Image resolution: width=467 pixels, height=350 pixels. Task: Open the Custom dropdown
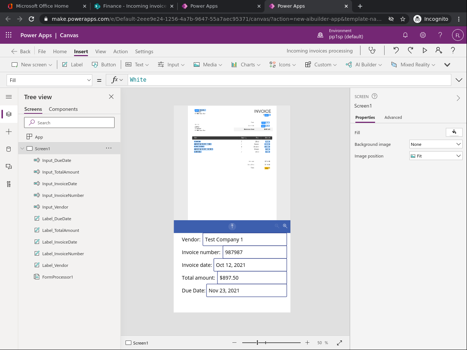pyautogui.click(x=321, y=65)
